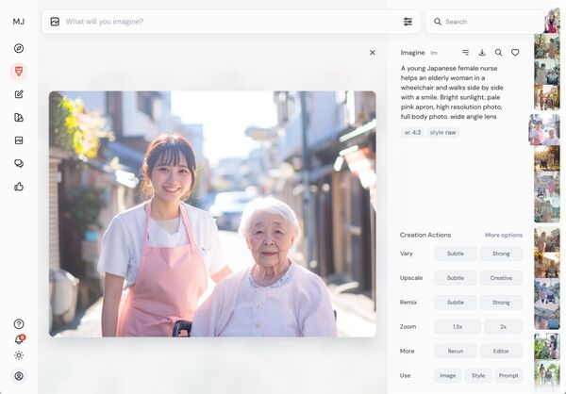Select the top thumbnail in right strip
566x394 pixels.
point(551,21)
